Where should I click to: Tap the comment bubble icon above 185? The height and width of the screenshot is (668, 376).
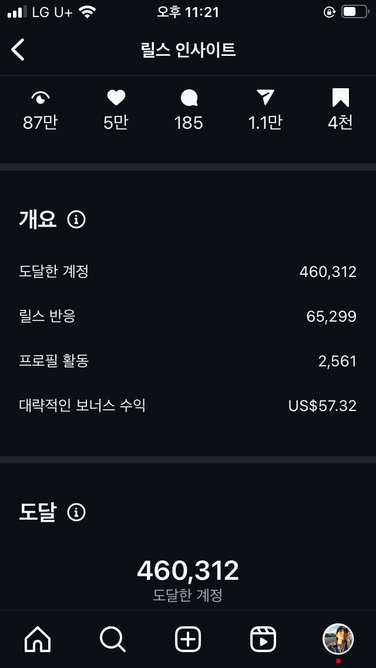[x=189, y=98]
